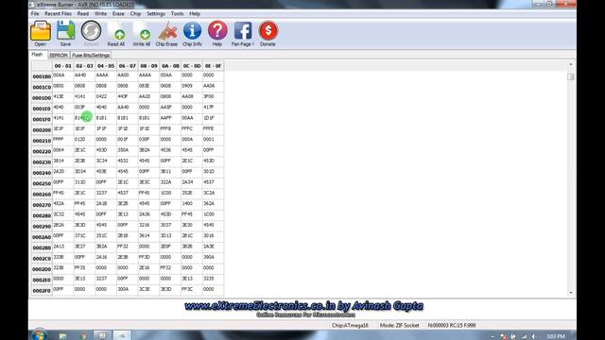Switch to the EEPROM tab
The width and height of the screenshot is (605, 340).
(x=59, y=55)
